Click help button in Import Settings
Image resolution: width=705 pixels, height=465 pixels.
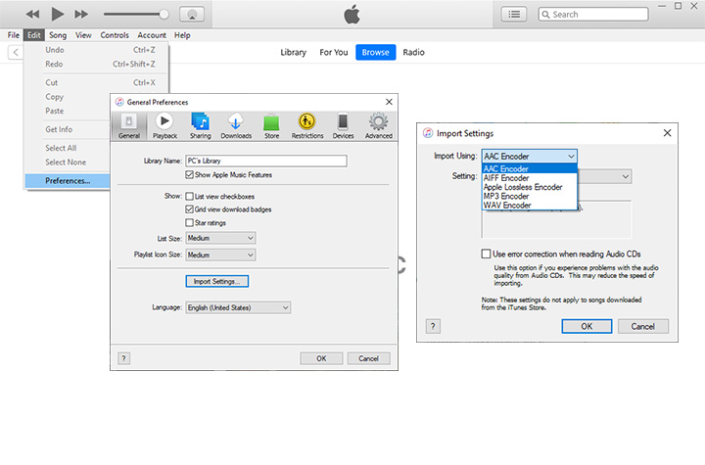pyautogui.click(x=433, y=327)
